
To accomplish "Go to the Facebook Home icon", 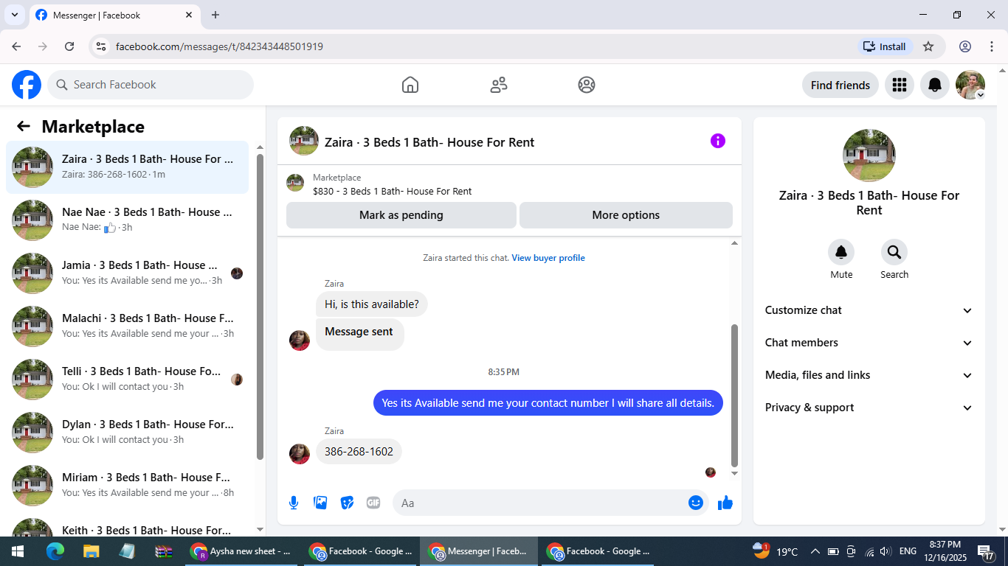I will coord(410,85).
